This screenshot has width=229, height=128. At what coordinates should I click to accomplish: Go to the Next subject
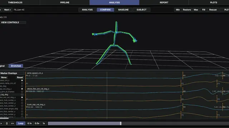8,10
